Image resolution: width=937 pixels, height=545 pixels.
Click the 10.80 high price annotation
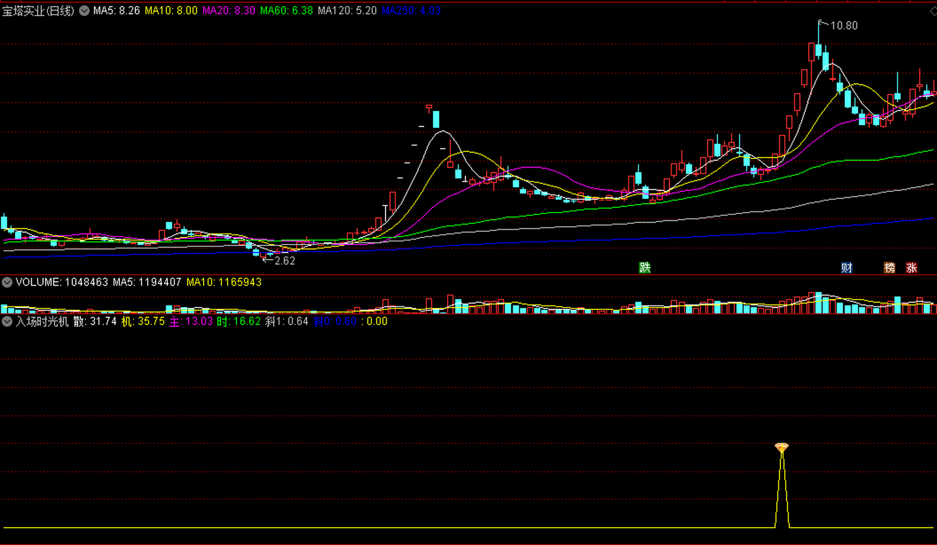[x=844, y=26]
